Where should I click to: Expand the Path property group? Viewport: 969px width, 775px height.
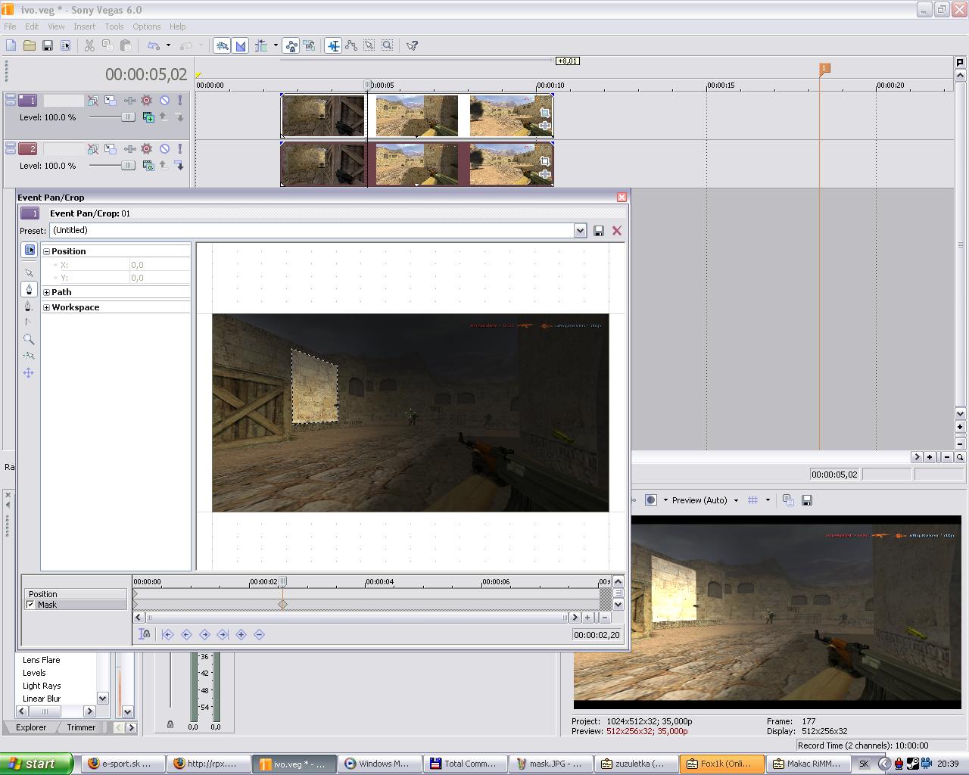coord(46,292)
